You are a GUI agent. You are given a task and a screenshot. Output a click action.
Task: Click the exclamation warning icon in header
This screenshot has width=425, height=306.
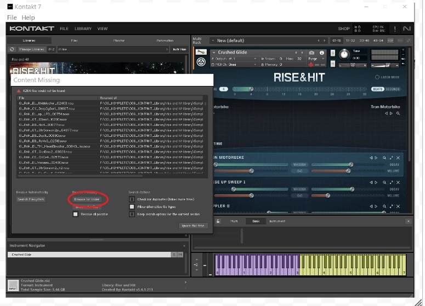[x=395, y=28]
